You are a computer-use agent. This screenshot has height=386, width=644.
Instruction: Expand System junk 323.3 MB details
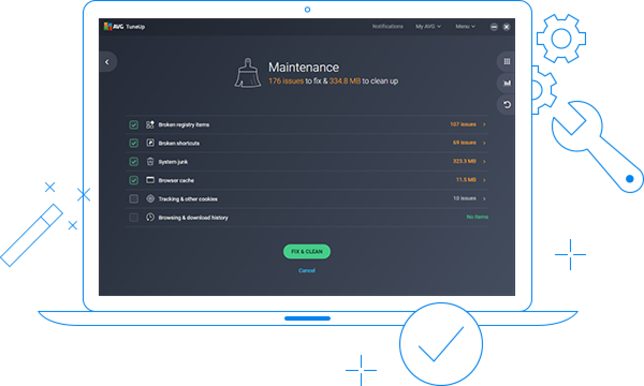(x=484, y=162)
